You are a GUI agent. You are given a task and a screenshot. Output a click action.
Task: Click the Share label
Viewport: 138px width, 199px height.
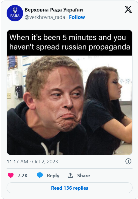click(x=84, y=175)
